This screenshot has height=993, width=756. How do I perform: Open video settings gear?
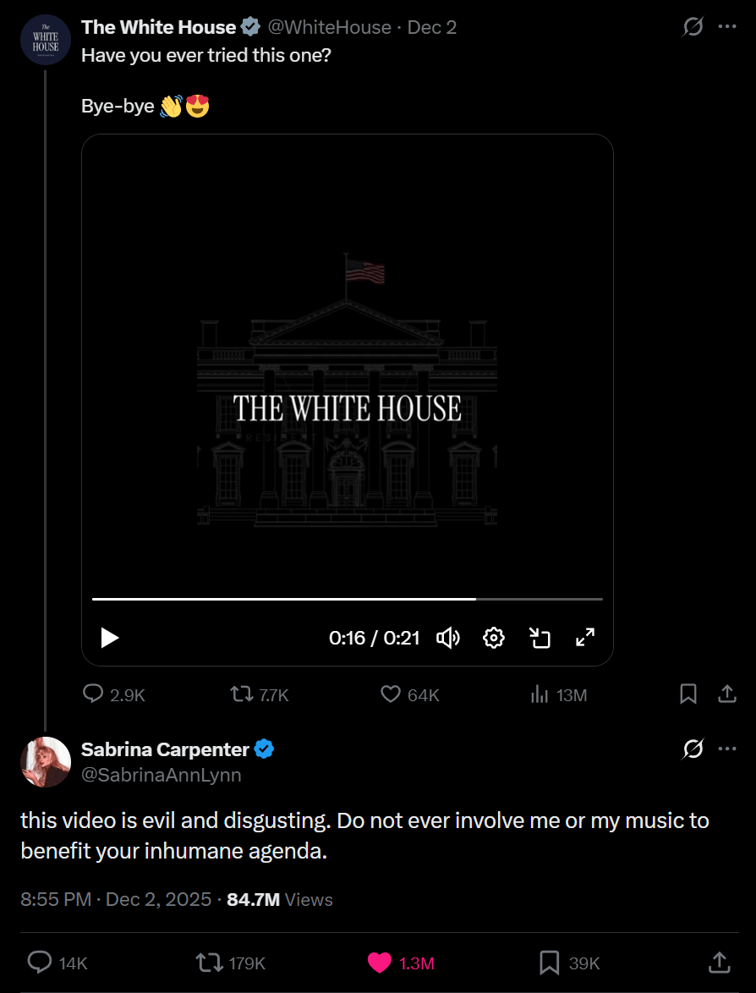[494, 638]
